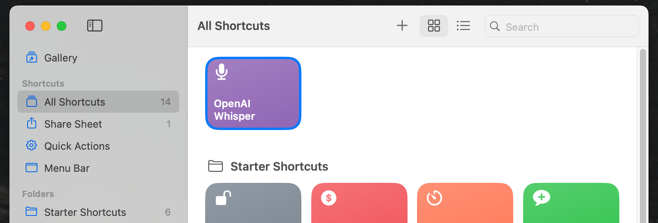Image resolution: width=658 pixels, height=223 pixels.
Task: Select the orange timer shortcut tile
Action: click(465, 203)
